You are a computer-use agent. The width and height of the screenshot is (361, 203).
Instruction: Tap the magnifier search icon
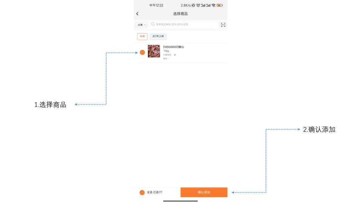click(x=153, y=24)
